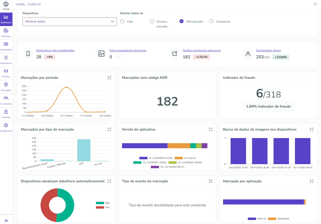
Task: Open the Dispositivos sidebar section
Action: coord(6,60)
